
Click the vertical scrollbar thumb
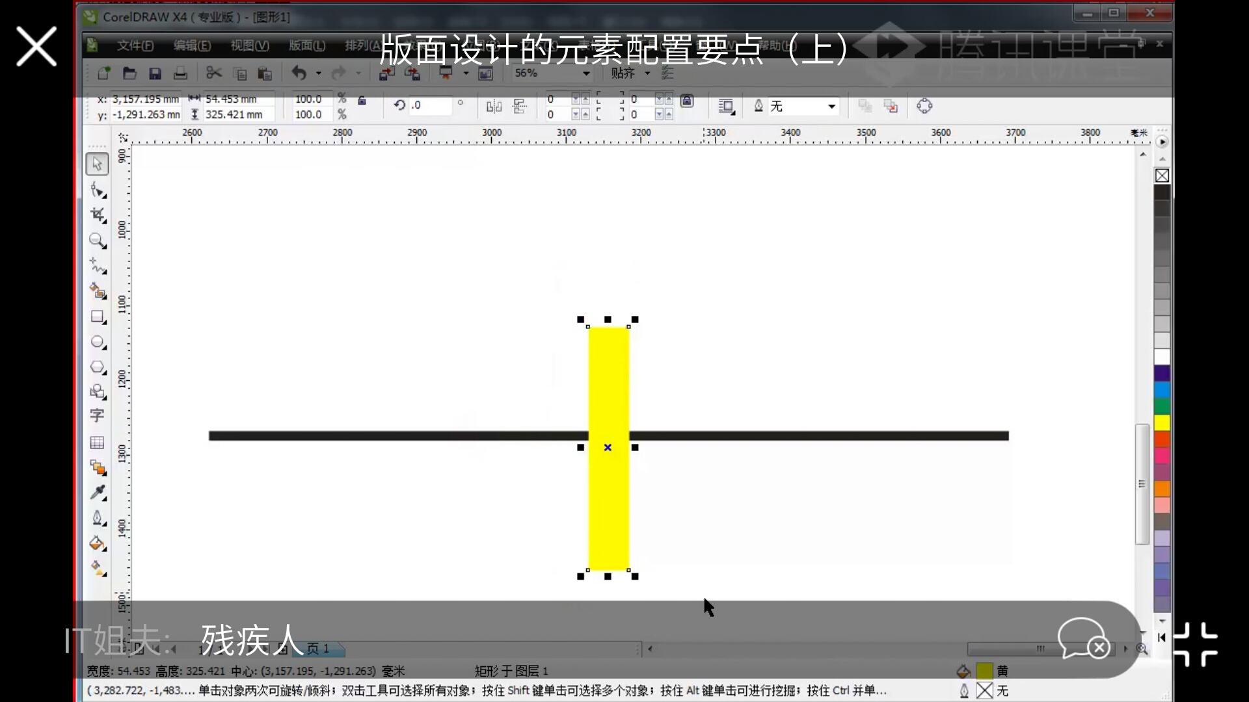[x=1142, y=484]
